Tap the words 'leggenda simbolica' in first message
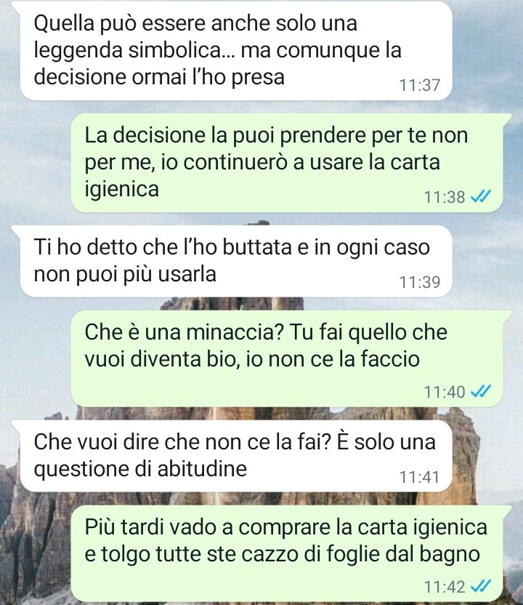Image resolution: width=523 pixels, height=605 pixels. tap(128, 51)
